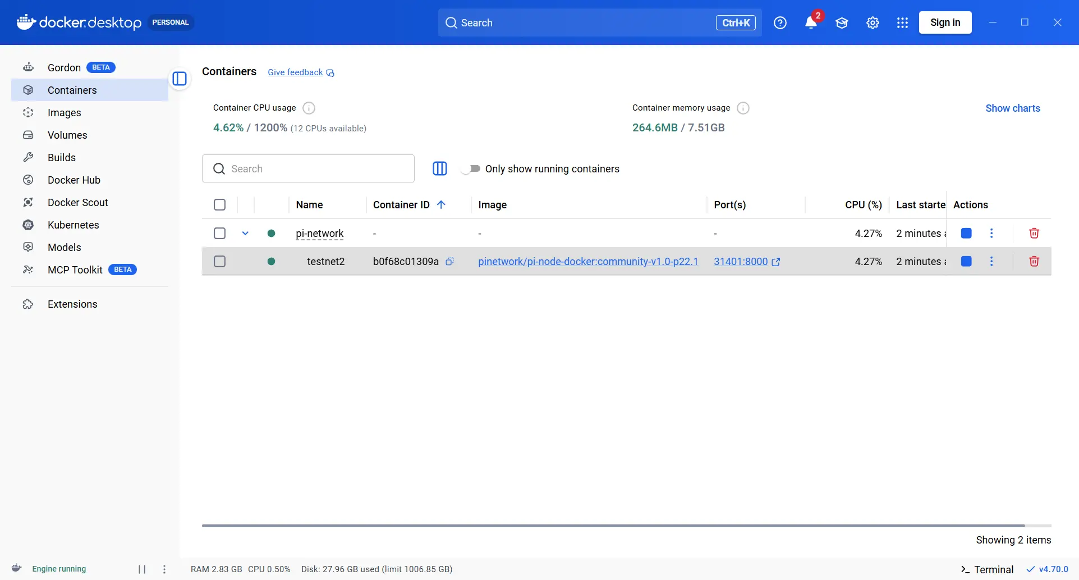Open Docker Desktop settings gear
1079x580 pixels.
tap(873, 23)
